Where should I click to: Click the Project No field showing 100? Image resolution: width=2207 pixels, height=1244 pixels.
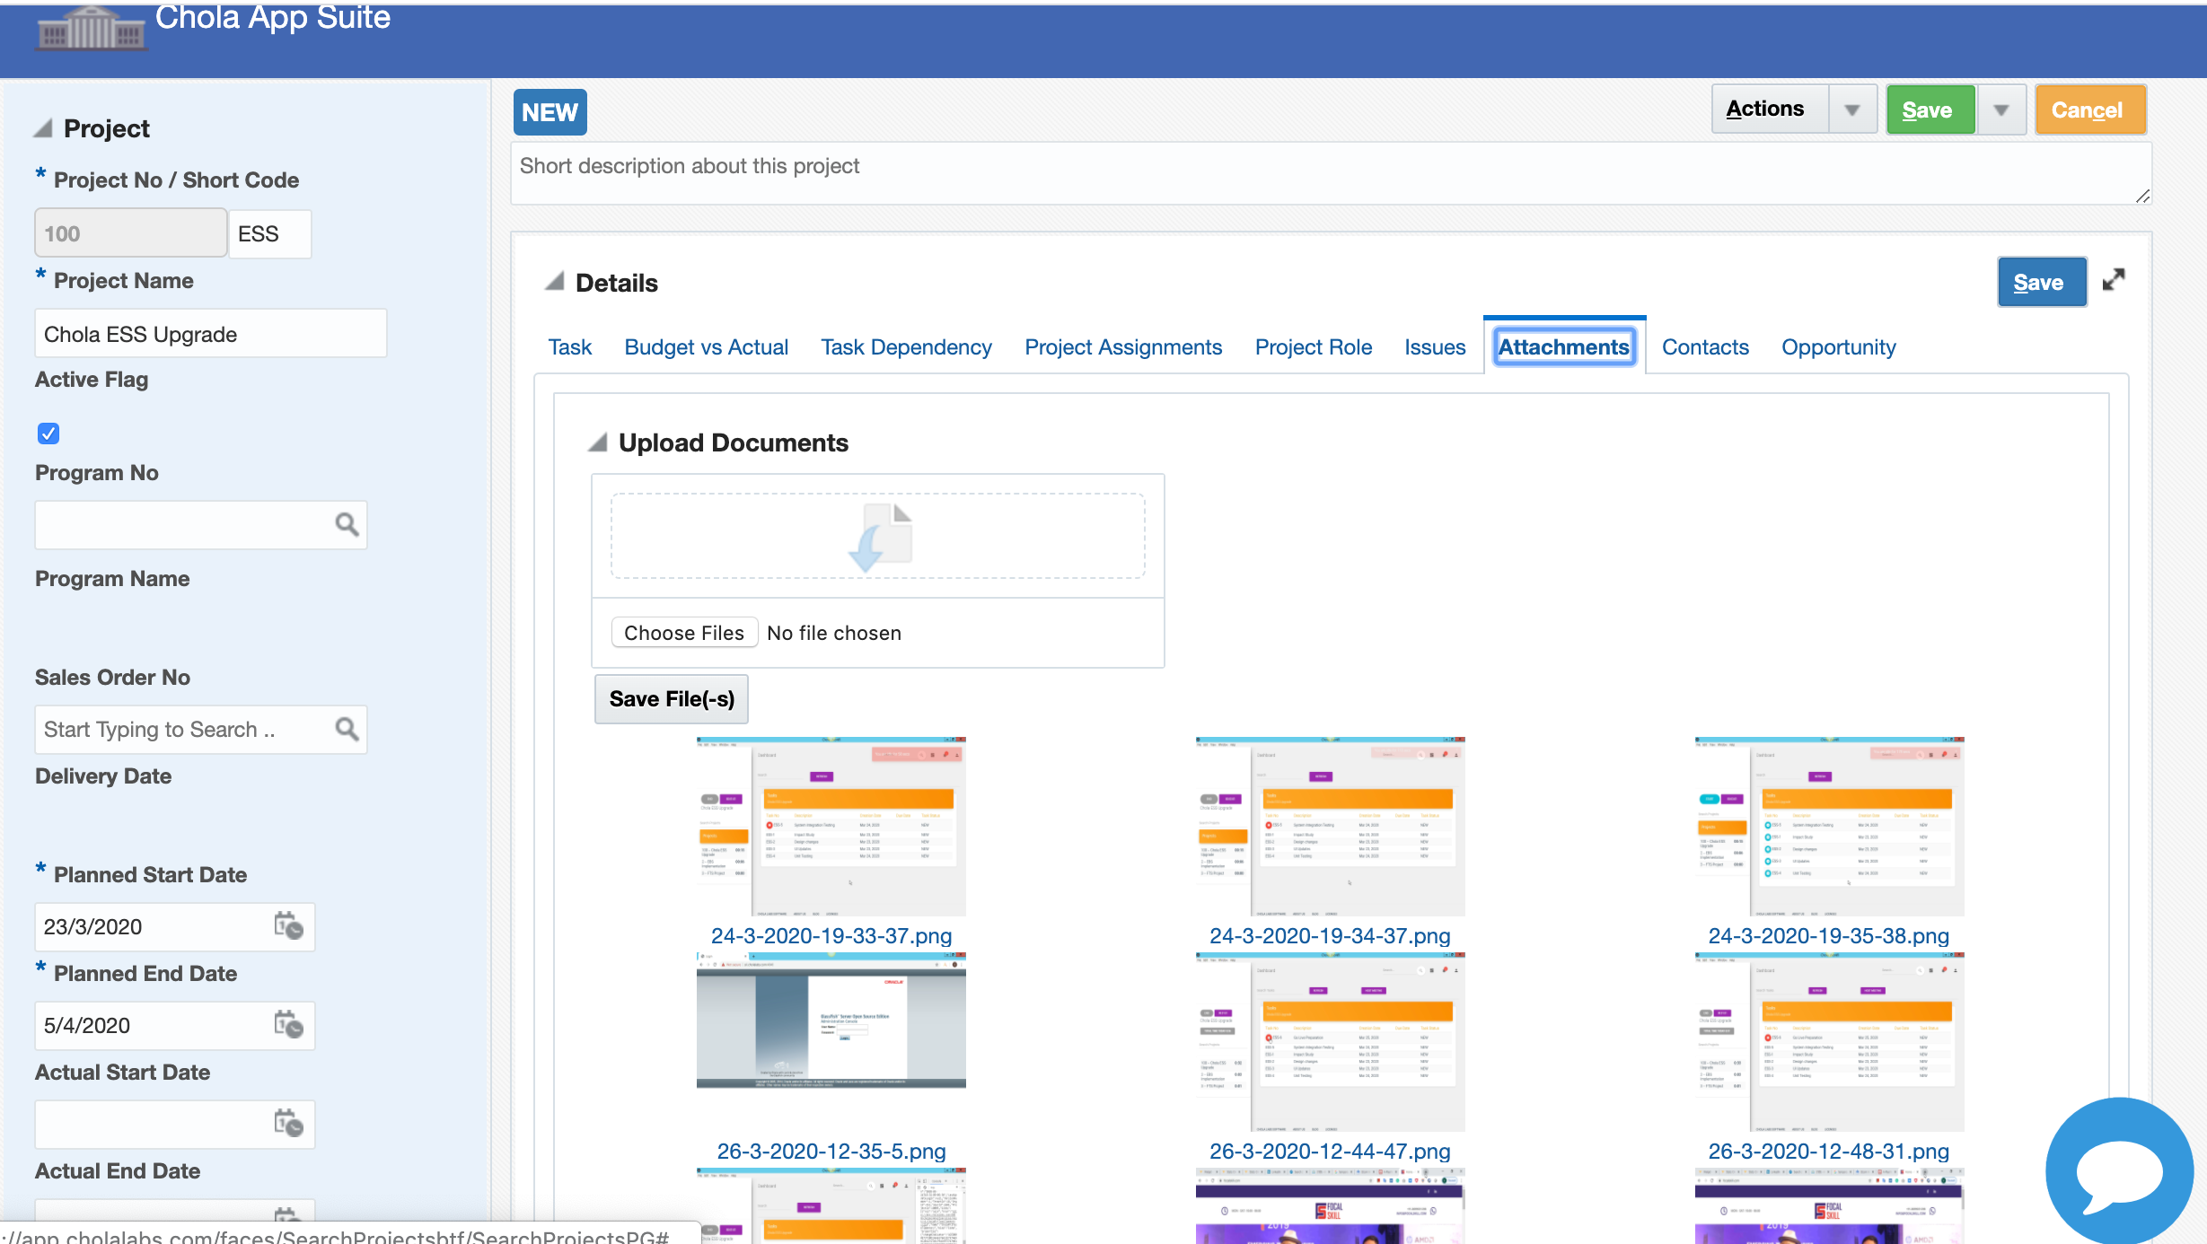131,233
